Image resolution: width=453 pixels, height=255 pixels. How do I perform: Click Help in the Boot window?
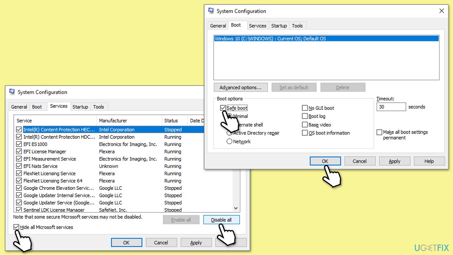(429, 161)
